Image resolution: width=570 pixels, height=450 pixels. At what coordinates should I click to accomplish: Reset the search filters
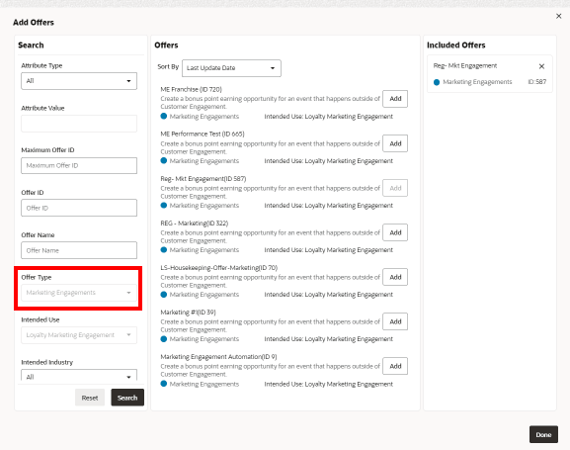coord(90,398)
